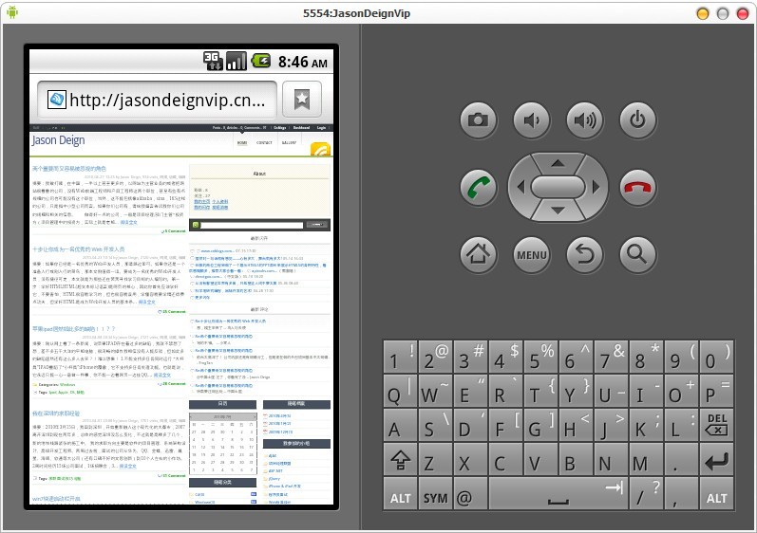Click the Dashboard link in site top bar
The height and width of the screenshot is (533, 757).
coord(301,128)
